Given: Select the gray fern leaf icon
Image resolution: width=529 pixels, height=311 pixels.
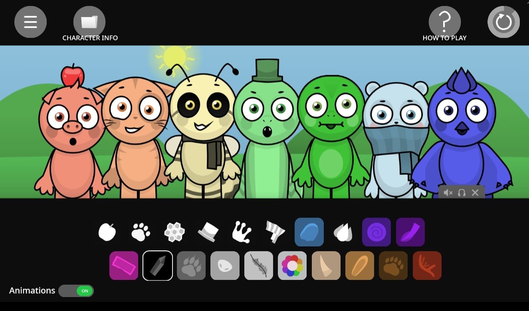Looking at the screenshot, I should [x=259, y=266].
